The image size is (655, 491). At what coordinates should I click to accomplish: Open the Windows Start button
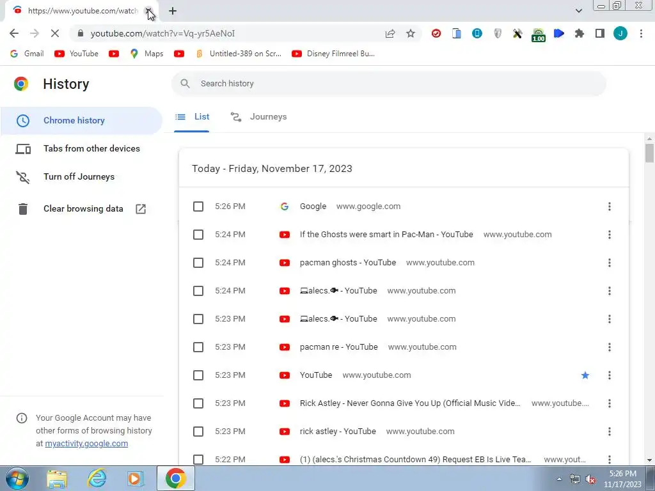(x=17, y=478)
